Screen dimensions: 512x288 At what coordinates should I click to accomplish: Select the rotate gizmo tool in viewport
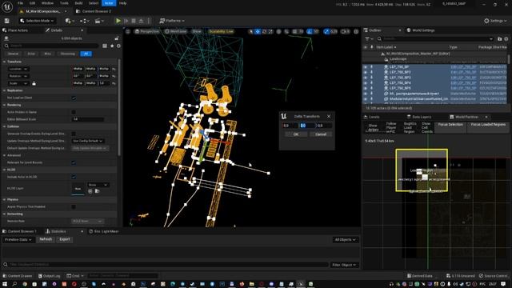264,31
